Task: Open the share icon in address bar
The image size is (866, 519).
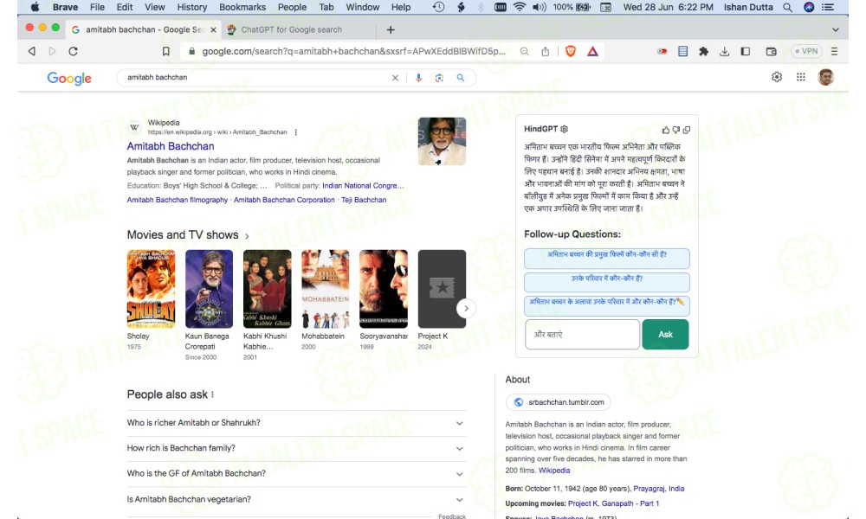Action: 545,51
